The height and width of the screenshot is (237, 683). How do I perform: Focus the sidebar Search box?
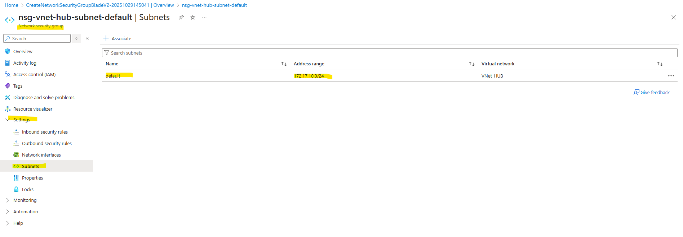click(x=37, y=38)
